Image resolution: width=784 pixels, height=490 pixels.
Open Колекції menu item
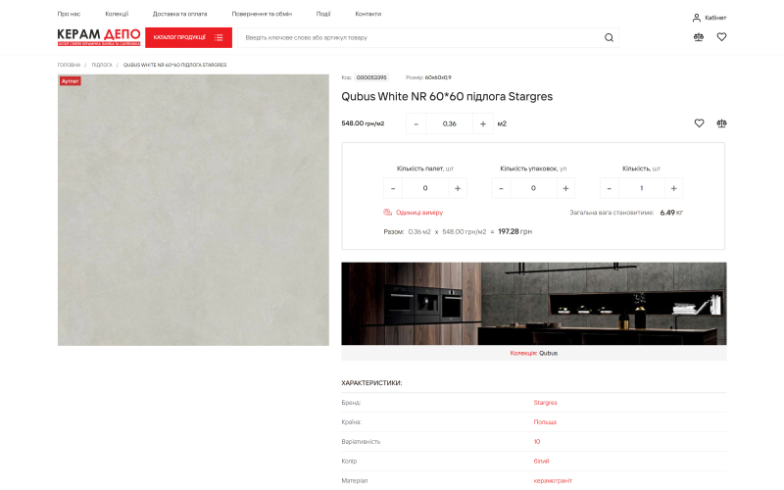click(x=117, y=14)
